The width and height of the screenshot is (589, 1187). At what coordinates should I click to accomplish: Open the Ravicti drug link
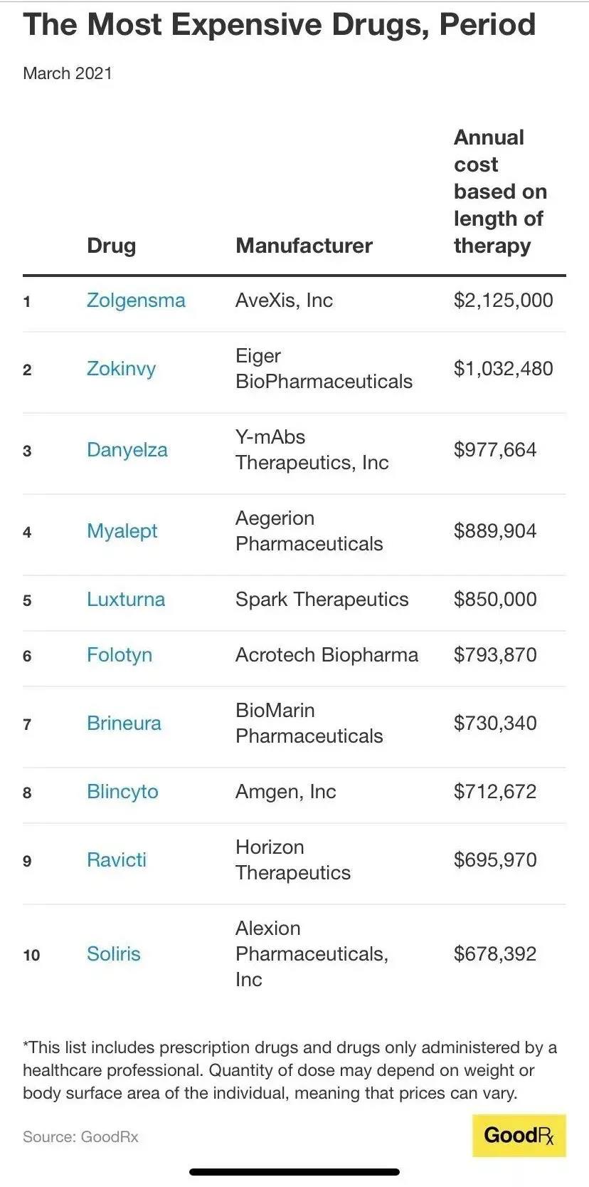(116, 860)
